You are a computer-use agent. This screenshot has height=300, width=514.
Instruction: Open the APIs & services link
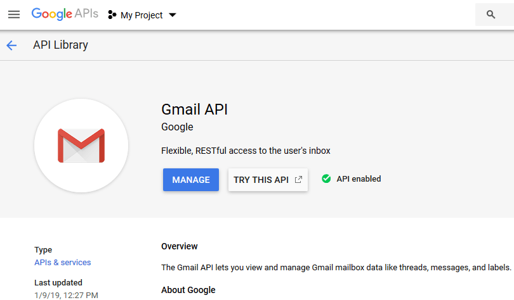click(63, 263)
